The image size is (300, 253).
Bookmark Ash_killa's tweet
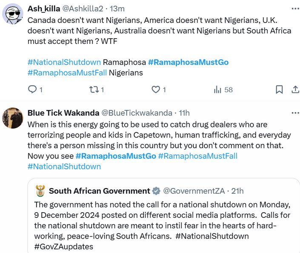point(279,90)
